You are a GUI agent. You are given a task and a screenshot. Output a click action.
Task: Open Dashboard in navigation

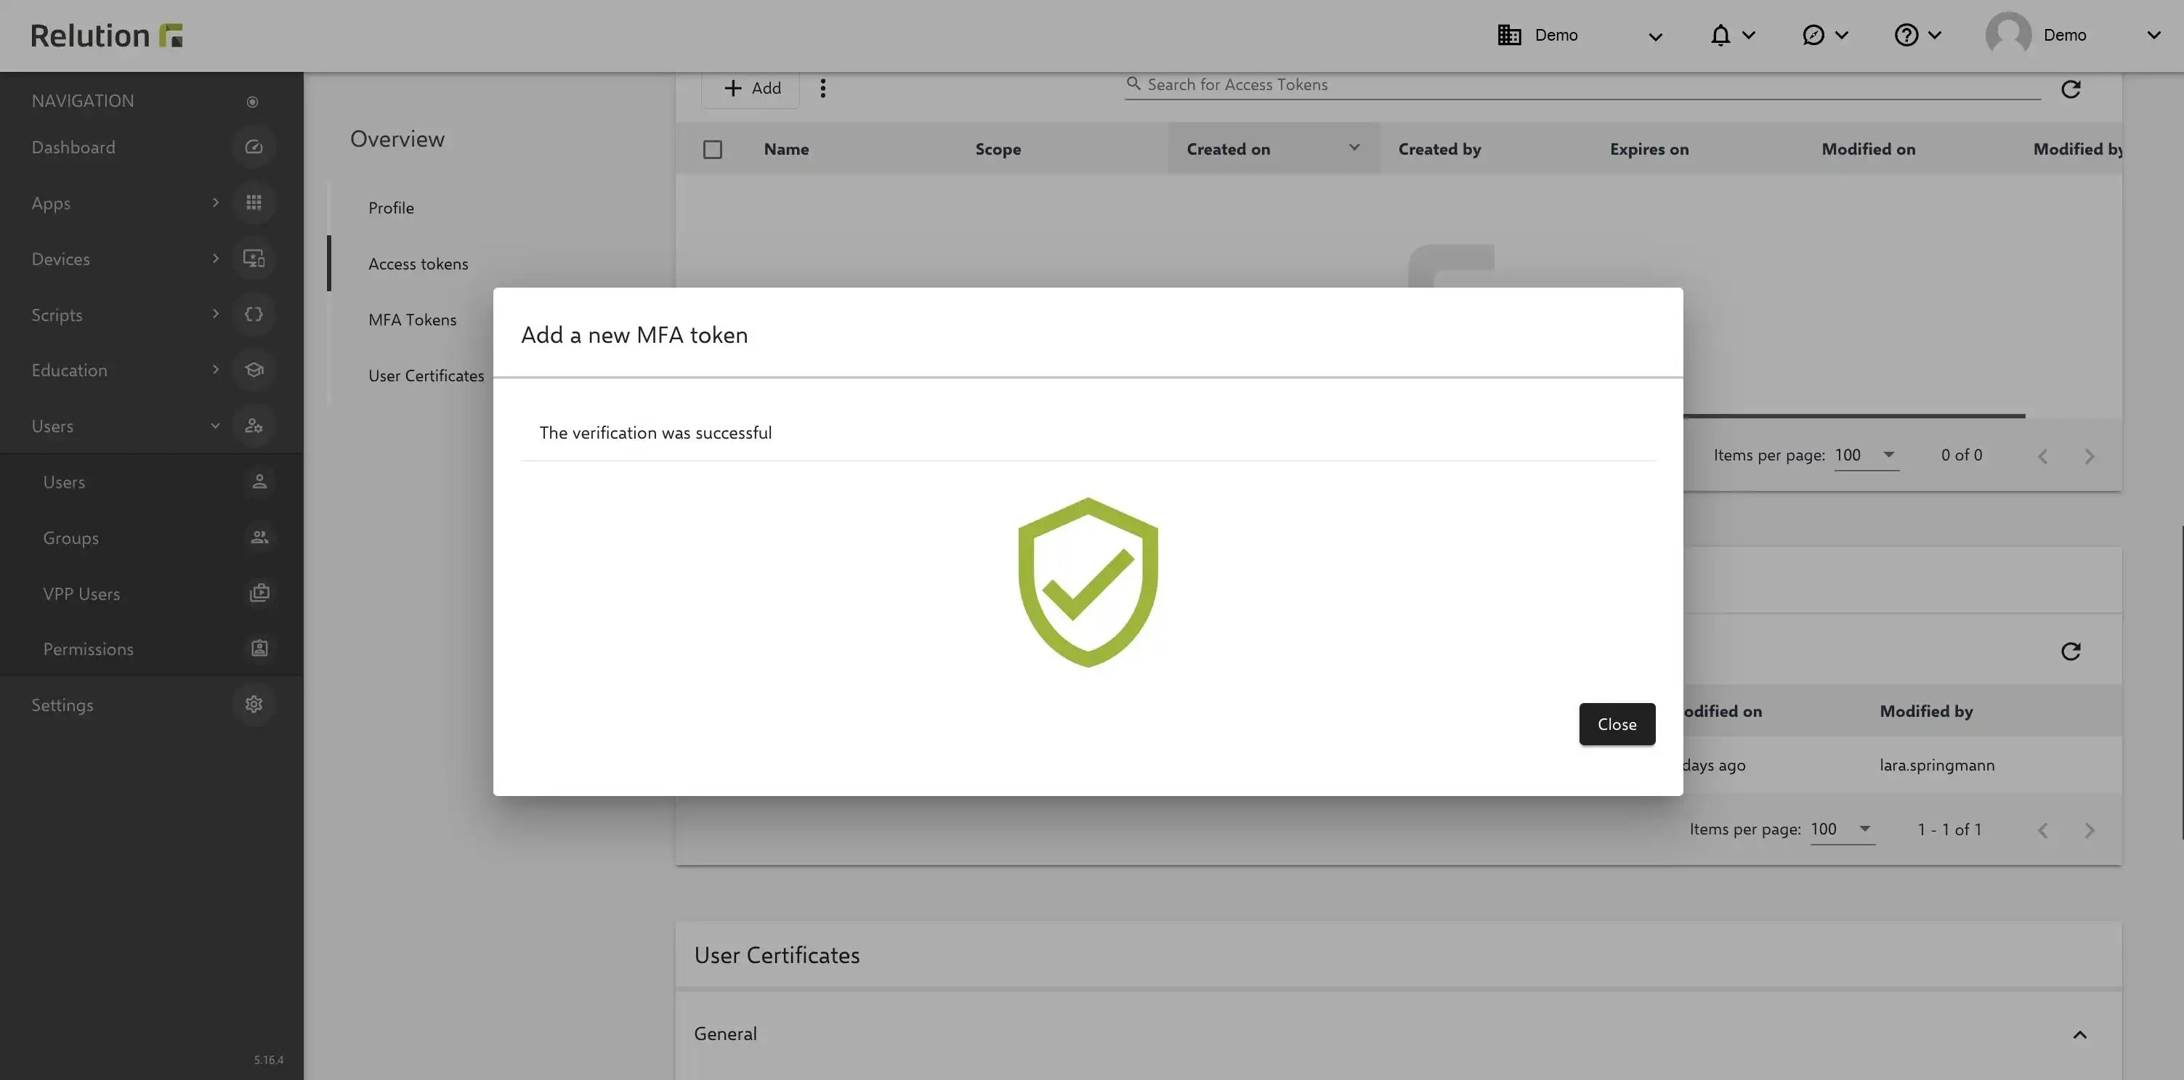click(73, 147)
